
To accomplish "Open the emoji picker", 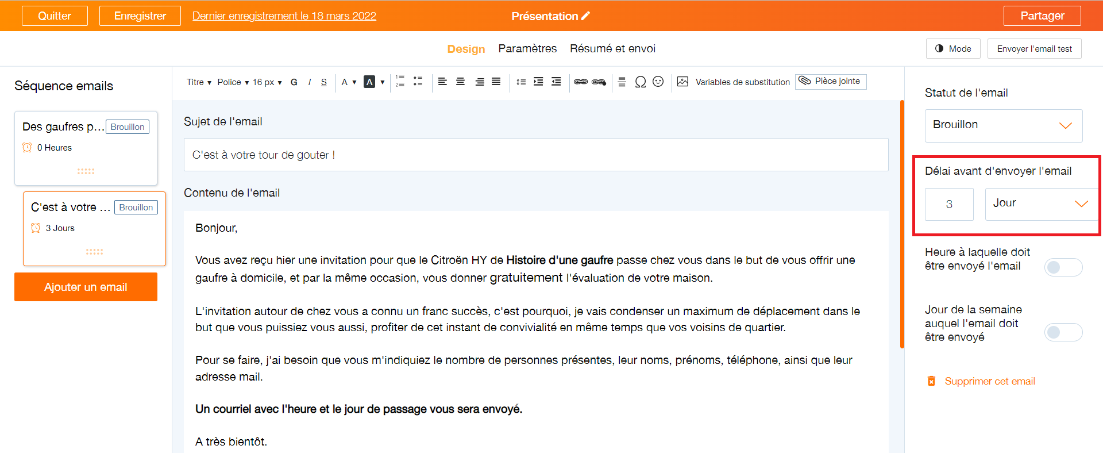I will pyautogui.click(x=658, y=82).
